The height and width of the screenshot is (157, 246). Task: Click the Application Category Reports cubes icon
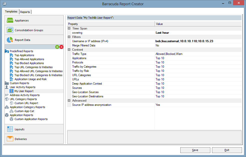(6, 107)
